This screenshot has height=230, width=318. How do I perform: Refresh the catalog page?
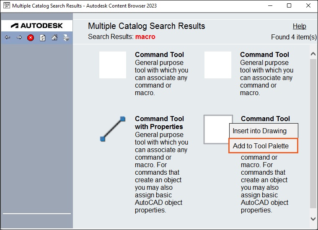[x=43, y=38]
